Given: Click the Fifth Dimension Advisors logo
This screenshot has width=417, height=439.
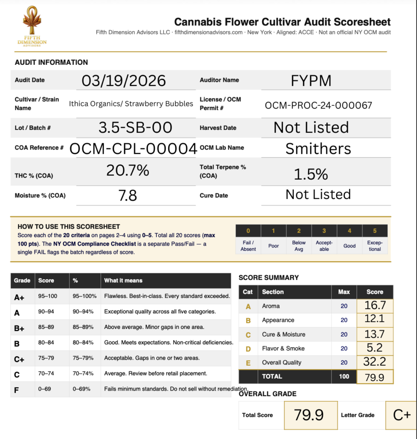Looking at the screenshot, I should 32,27.
